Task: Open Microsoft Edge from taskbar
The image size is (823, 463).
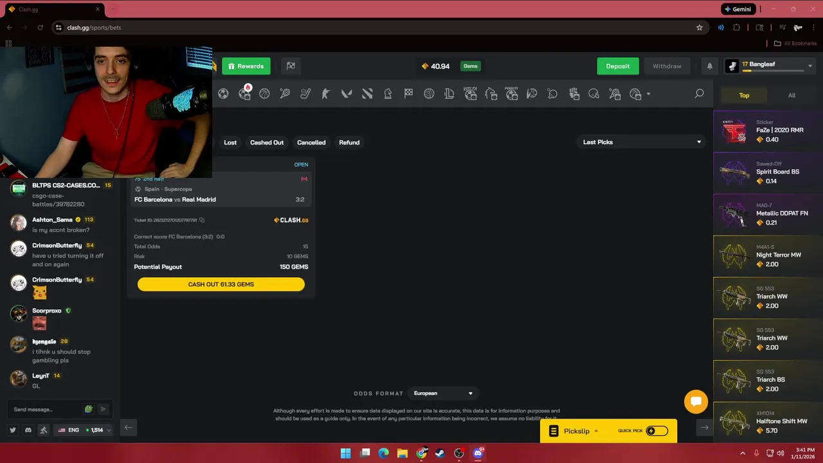Action: coord(384,453)
